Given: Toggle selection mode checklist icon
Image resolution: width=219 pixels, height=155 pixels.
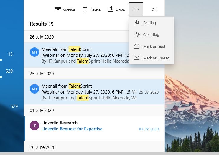Looking at the screenshot, I should pyautogui.click(x=155, y=9).
